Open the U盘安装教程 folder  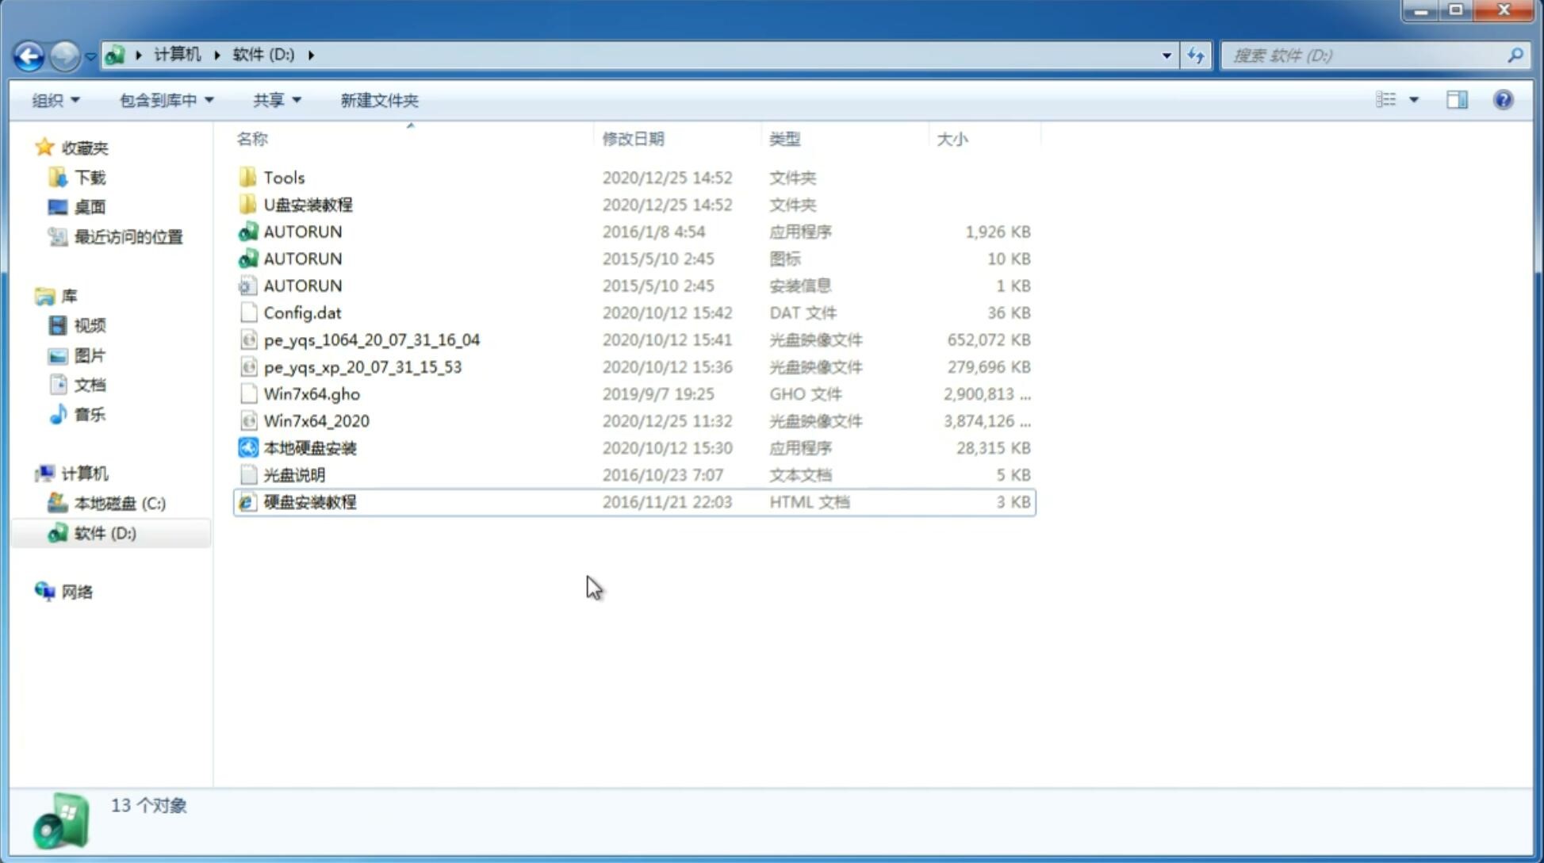(x=308, y=204)
